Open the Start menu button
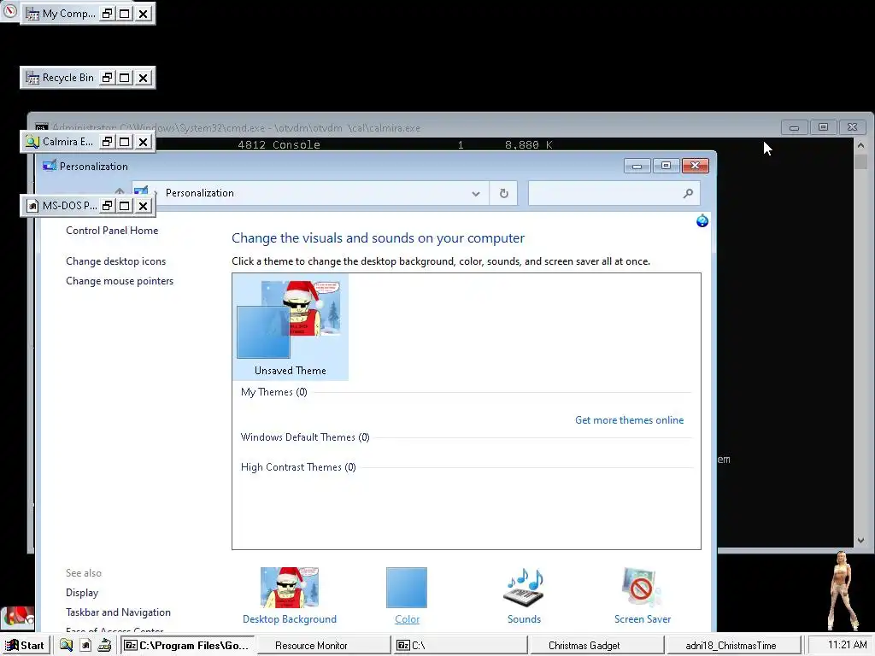This screenshot has width=875, height=656. 25,646
